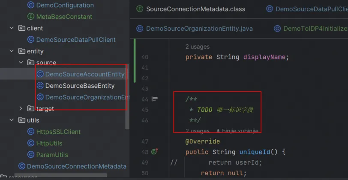Click the TODO comment text line
Viewport: 348px width, 180px height.
click(221, 110)
